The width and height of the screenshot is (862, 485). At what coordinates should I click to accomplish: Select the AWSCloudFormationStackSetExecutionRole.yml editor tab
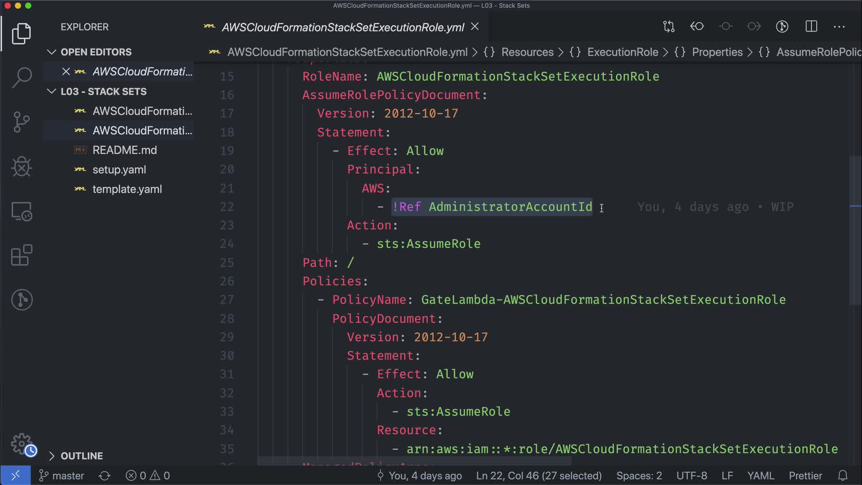pyautogui.click(x=343, y=27)
